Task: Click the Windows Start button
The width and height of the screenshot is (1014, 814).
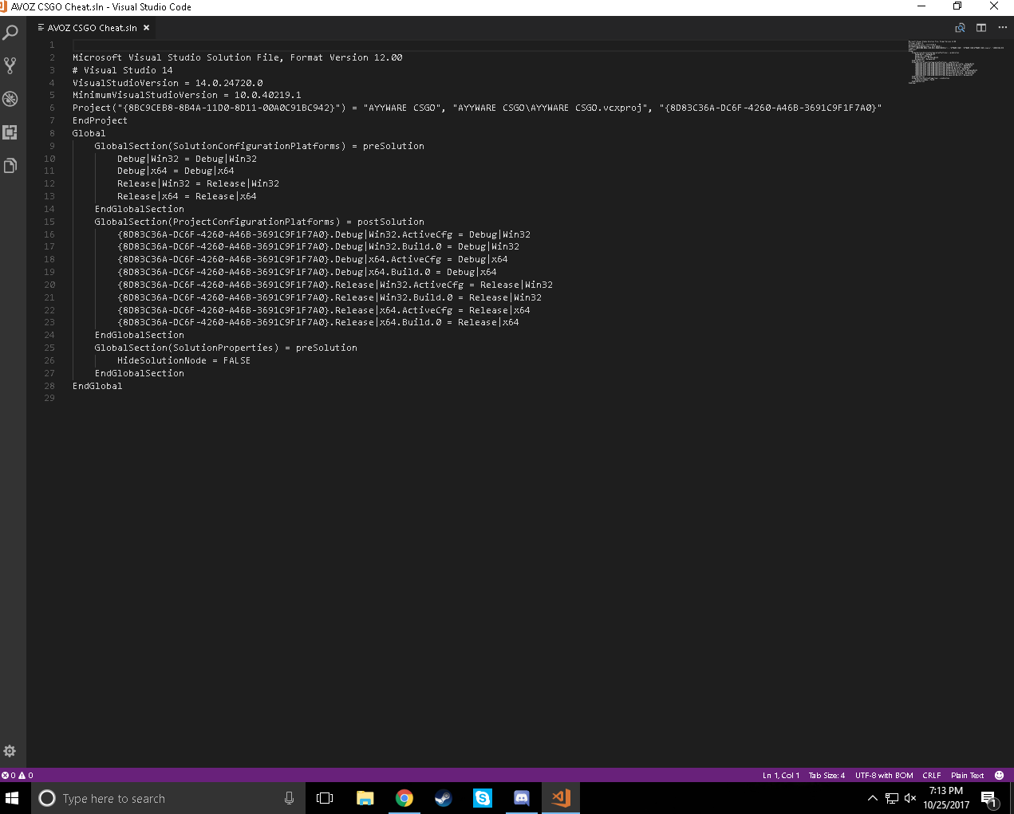Action: 12,798
